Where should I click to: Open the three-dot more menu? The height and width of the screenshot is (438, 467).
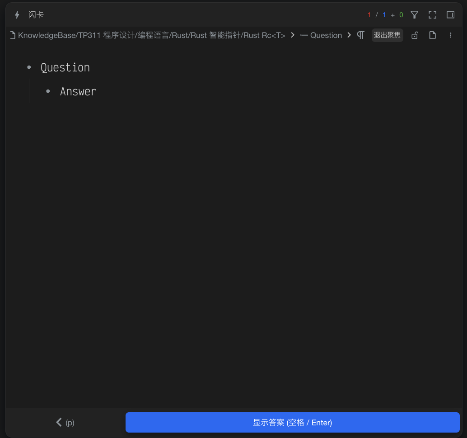coord(450,35)
